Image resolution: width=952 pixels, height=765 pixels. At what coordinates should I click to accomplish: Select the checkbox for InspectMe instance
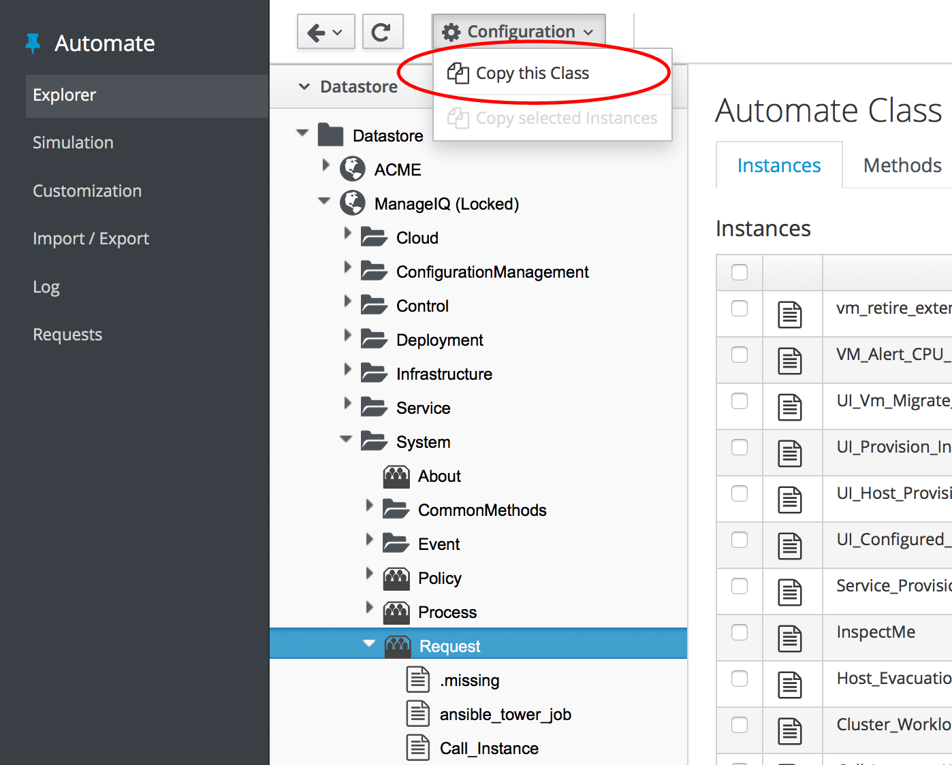click(x=739, y=632)
